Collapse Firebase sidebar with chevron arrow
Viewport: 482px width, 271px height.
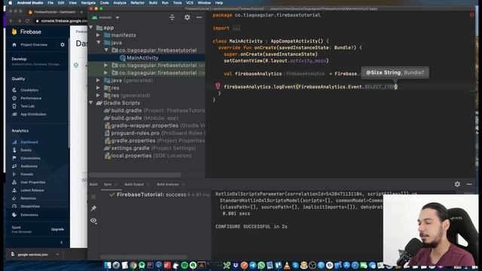tap(62, 242)
